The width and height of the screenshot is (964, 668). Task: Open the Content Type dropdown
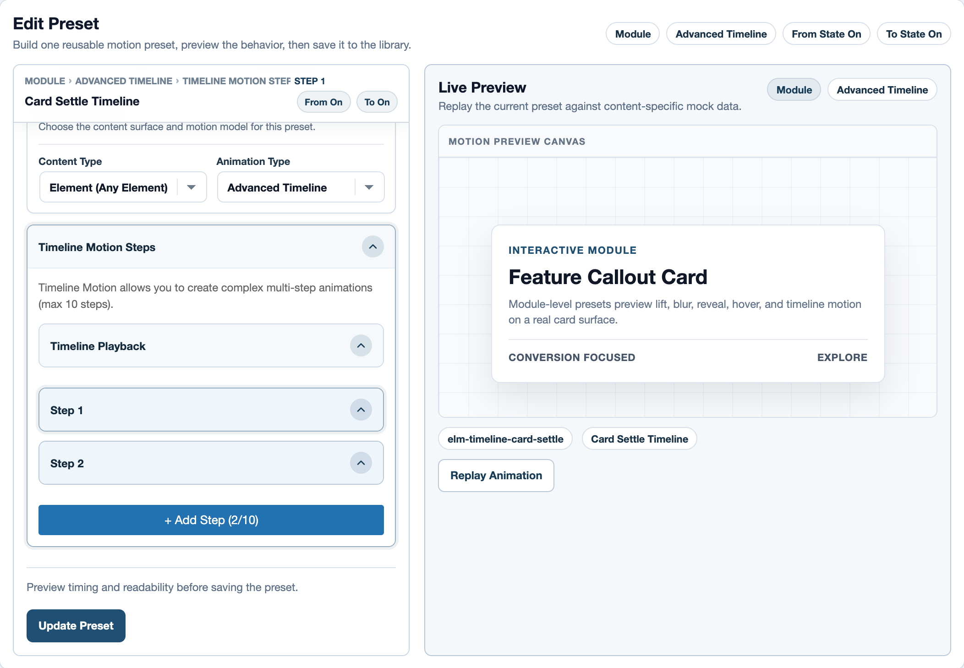pyautogui.click(x=123, y=187)
